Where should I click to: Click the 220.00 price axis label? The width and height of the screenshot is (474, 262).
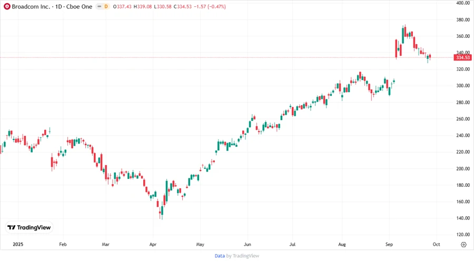[x=463, y=152]
